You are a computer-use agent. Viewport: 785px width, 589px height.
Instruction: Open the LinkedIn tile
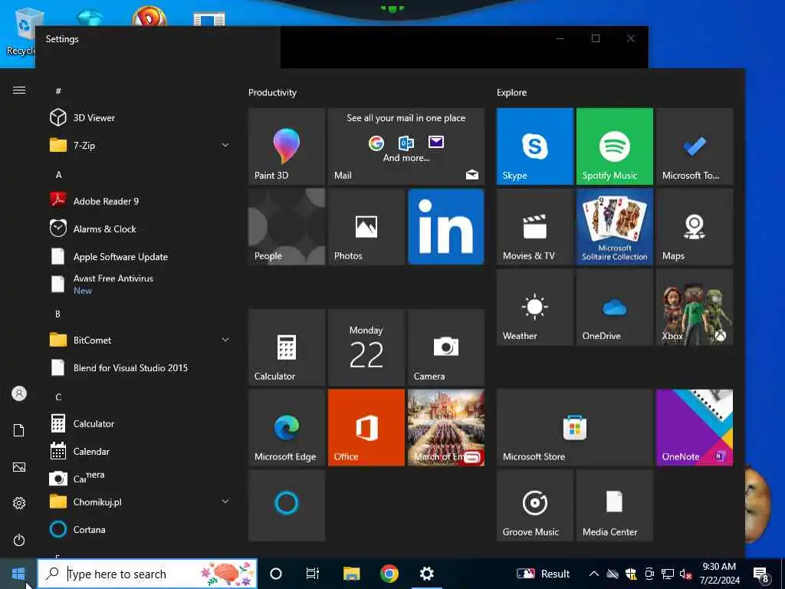pyautogui.click(x=446, y=227)
